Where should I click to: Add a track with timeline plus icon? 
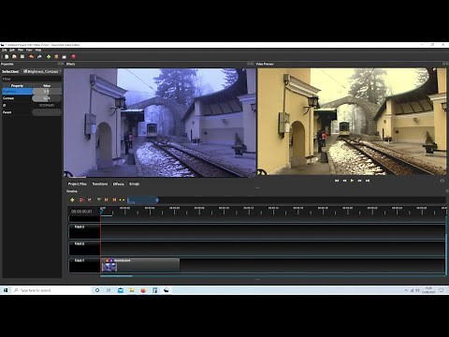72,199
